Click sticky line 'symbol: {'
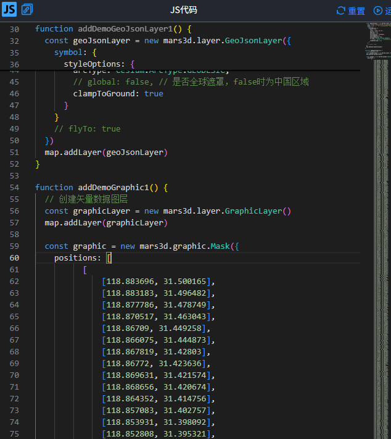The height and width of the screenshot is (439, 391). [x=75, y=52]
